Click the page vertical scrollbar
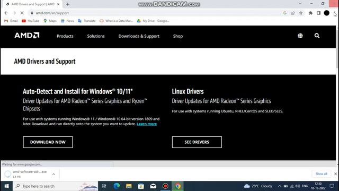This screenshot has width=339, height=191. tap(337, 50)
